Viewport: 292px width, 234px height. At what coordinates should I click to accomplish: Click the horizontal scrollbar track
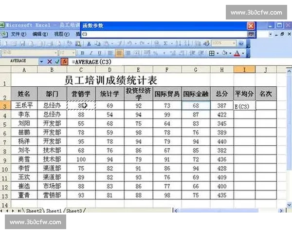click(x=229, y=211)
